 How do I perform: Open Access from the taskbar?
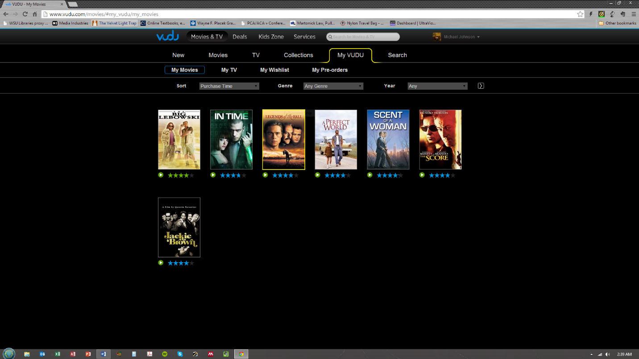73,354
